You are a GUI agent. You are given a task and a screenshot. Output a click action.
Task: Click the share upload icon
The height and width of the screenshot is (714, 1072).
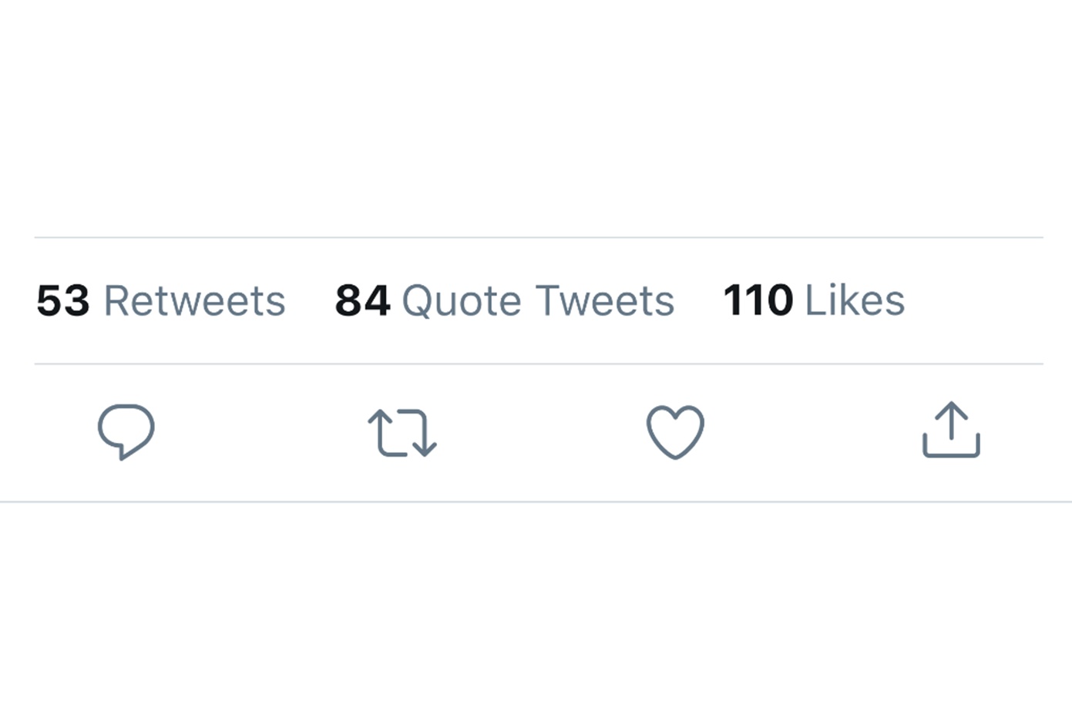(951, 431)
